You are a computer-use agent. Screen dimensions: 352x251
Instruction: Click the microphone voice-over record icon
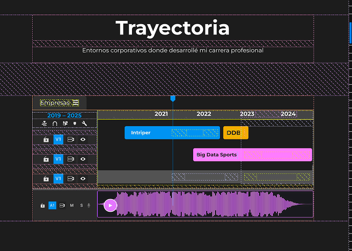pyautogui.click(x=89, y=206)
